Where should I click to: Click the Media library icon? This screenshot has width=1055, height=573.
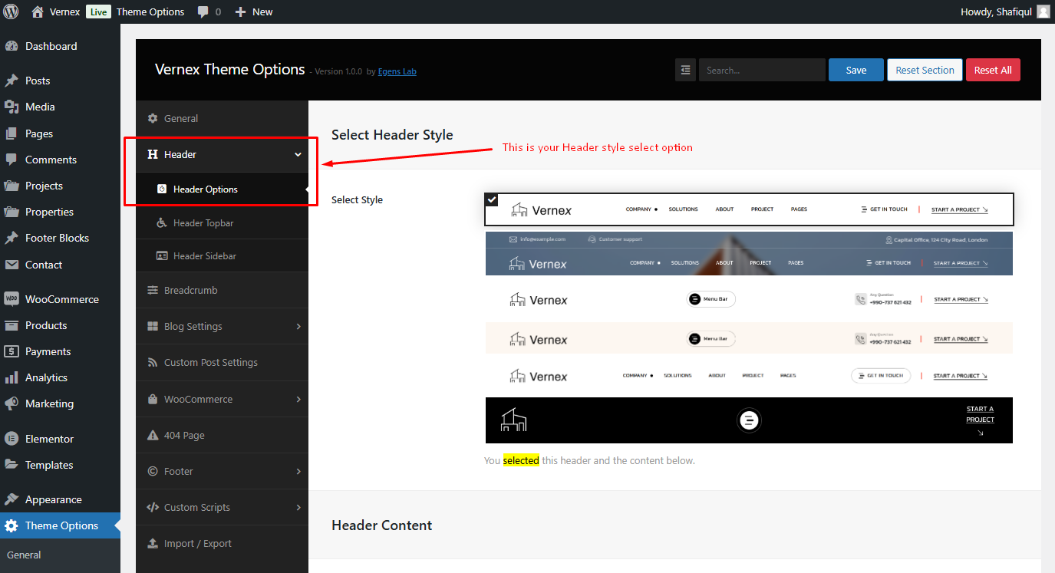(12, 107)
